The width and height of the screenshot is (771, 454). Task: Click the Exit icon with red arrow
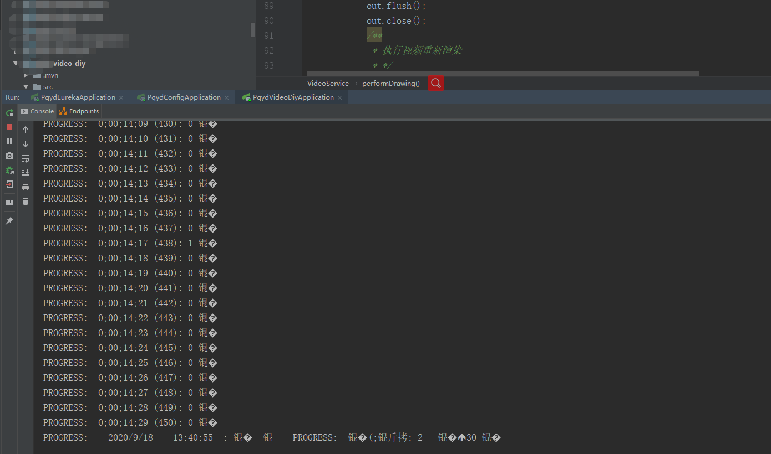click(x=9, y=184)
